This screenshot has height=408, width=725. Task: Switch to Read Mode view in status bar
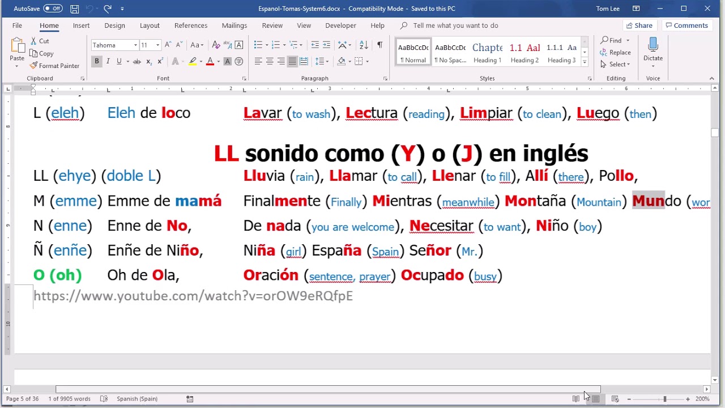tap(575, 399)
